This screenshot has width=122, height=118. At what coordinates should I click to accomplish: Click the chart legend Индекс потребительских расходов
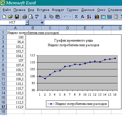tap(77, 104)
